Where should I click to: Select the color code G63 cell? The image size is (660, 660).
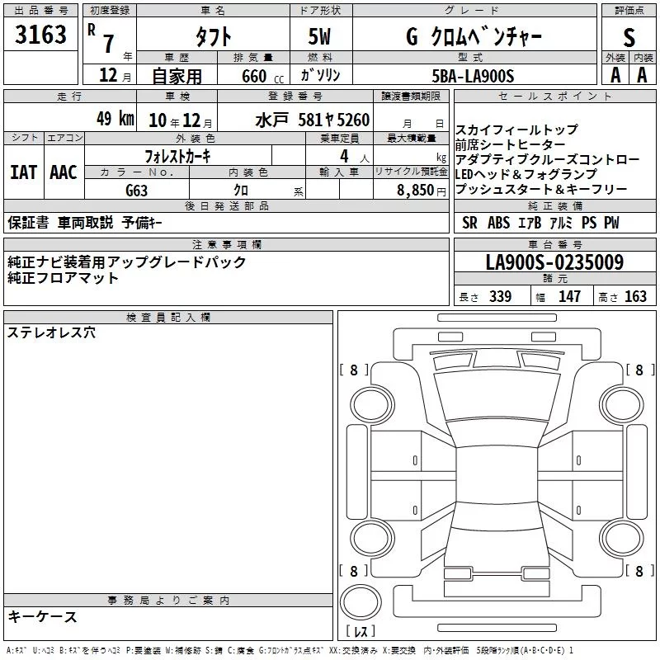tap(137, 190)
